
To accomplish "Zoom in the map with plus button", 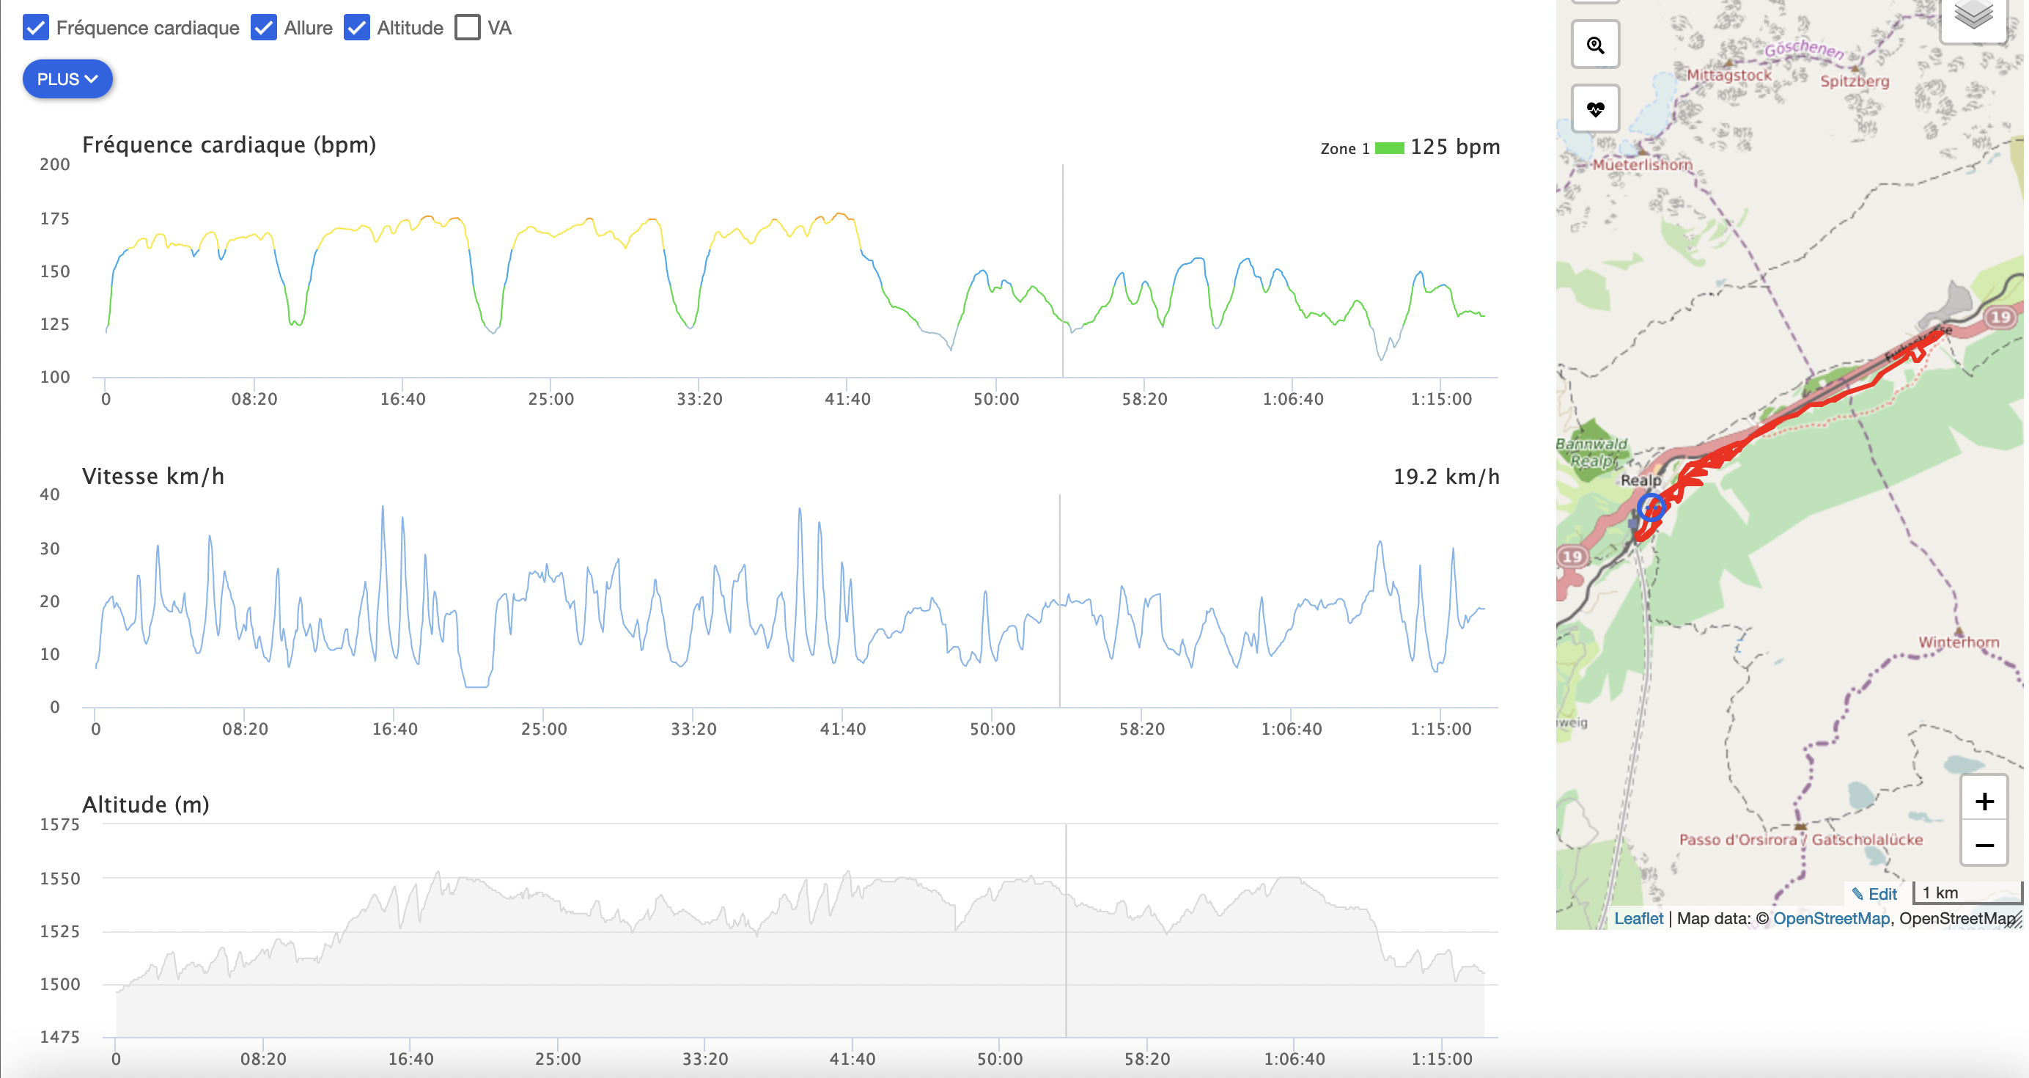I will tap(1984, 802).
